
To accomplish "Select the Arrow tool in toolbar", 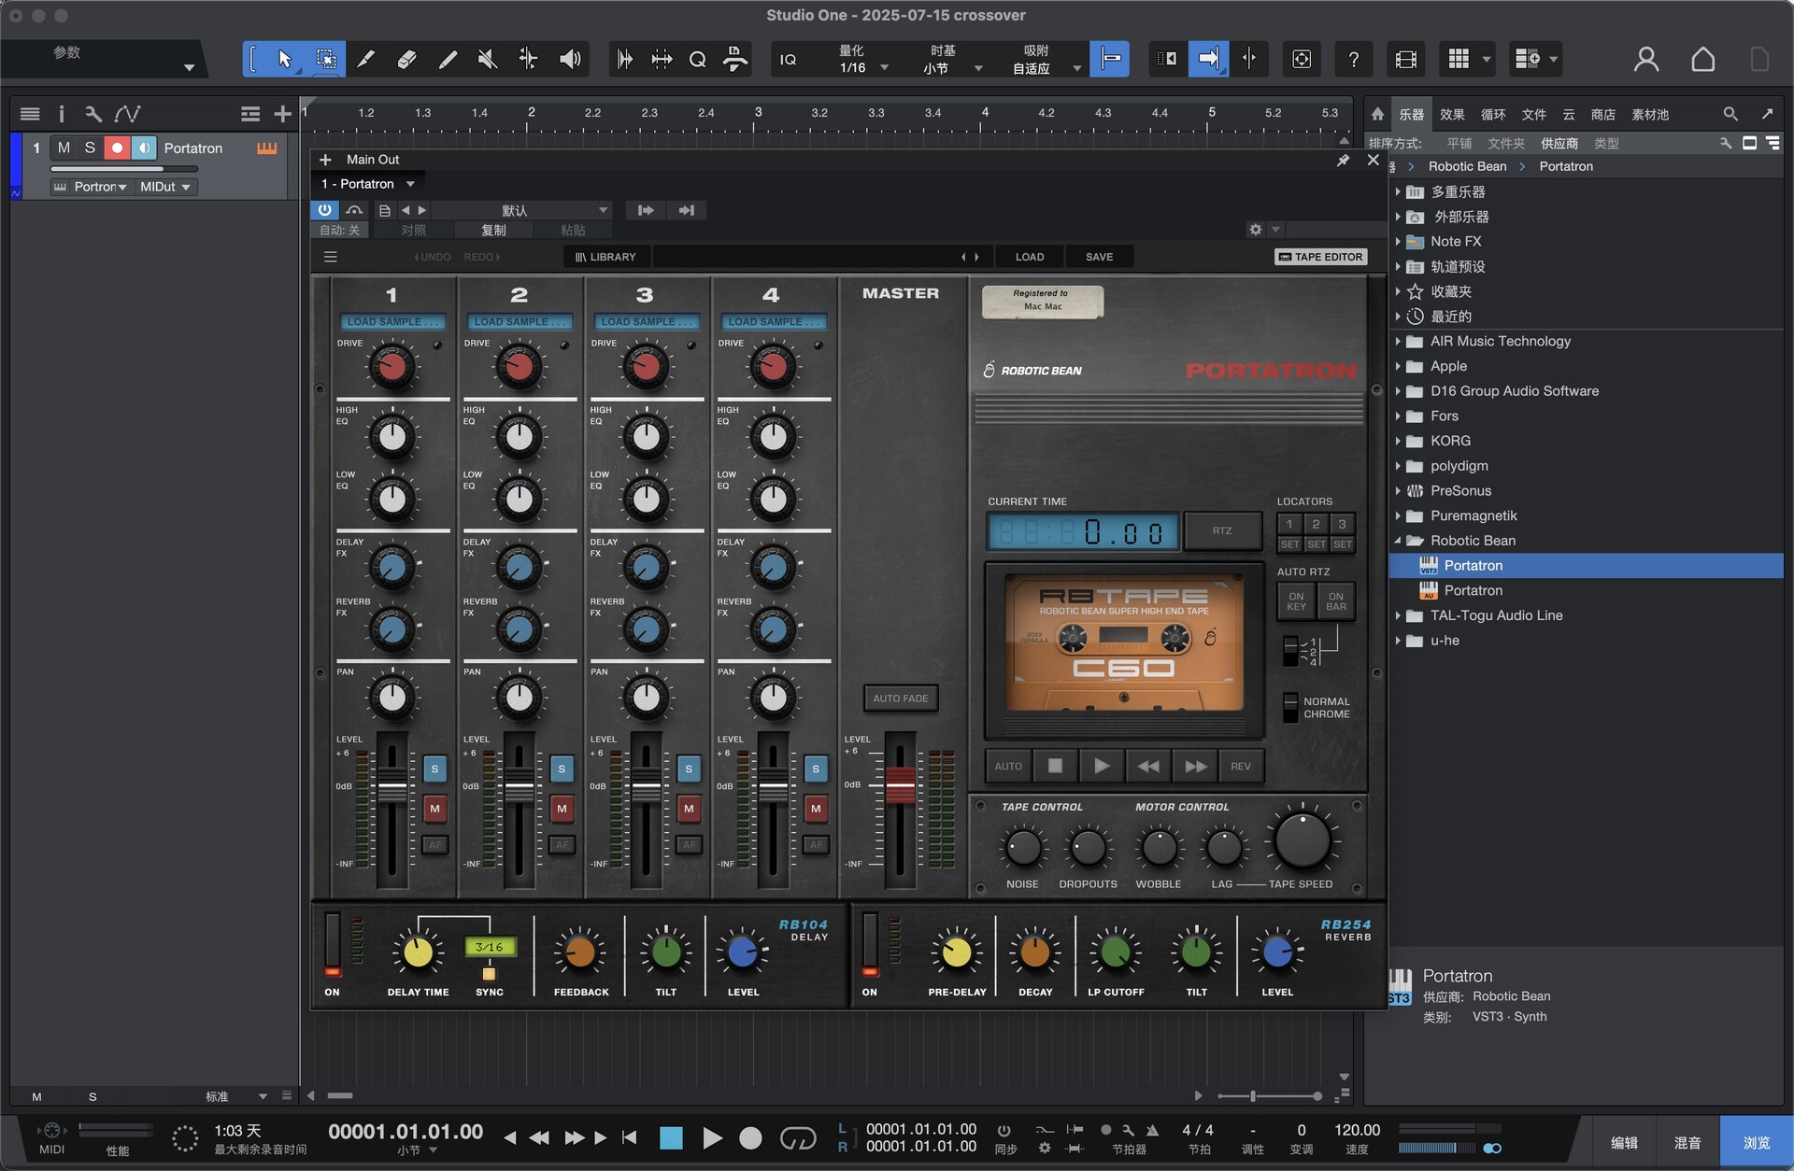I will pyautogui.click(x=285, y=60).
